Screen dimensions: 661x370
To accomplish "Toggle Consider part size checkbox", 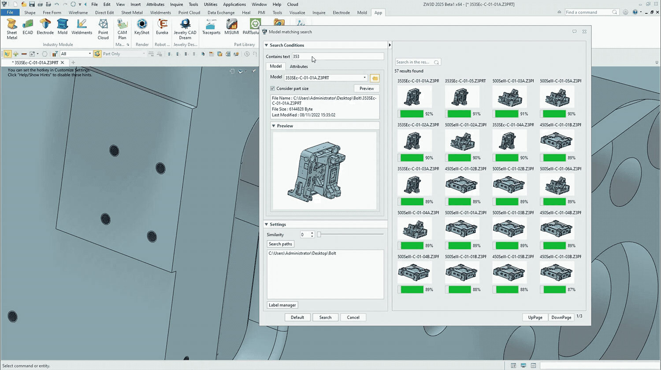I will [x=272, y=88].
